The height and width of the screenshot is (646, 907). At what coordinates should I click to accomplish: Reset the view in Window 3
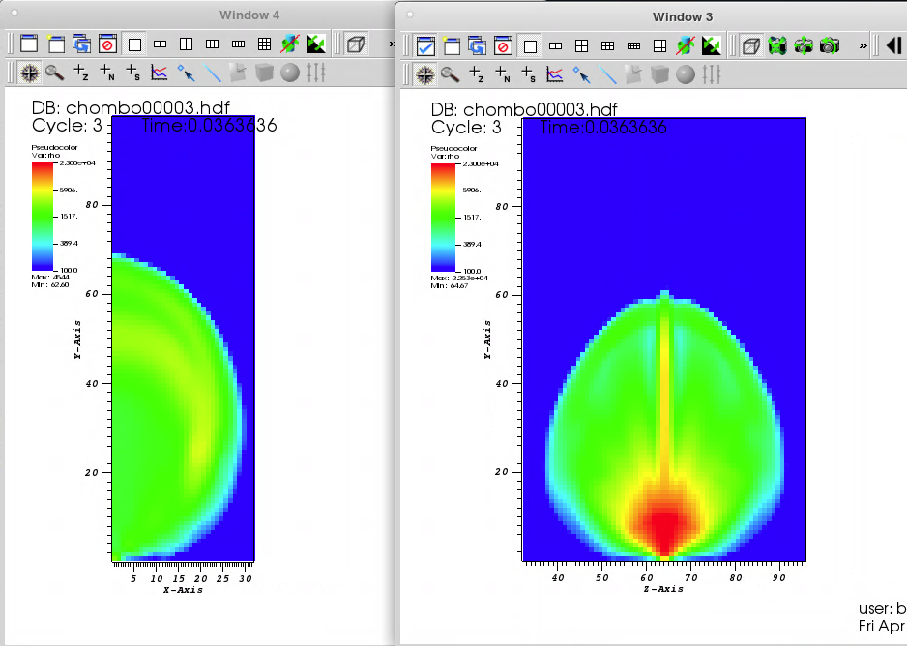pos(777,45)
